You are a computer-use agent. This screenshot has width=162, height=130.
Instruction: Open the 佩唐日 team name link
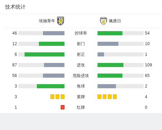tap(115, 21)
